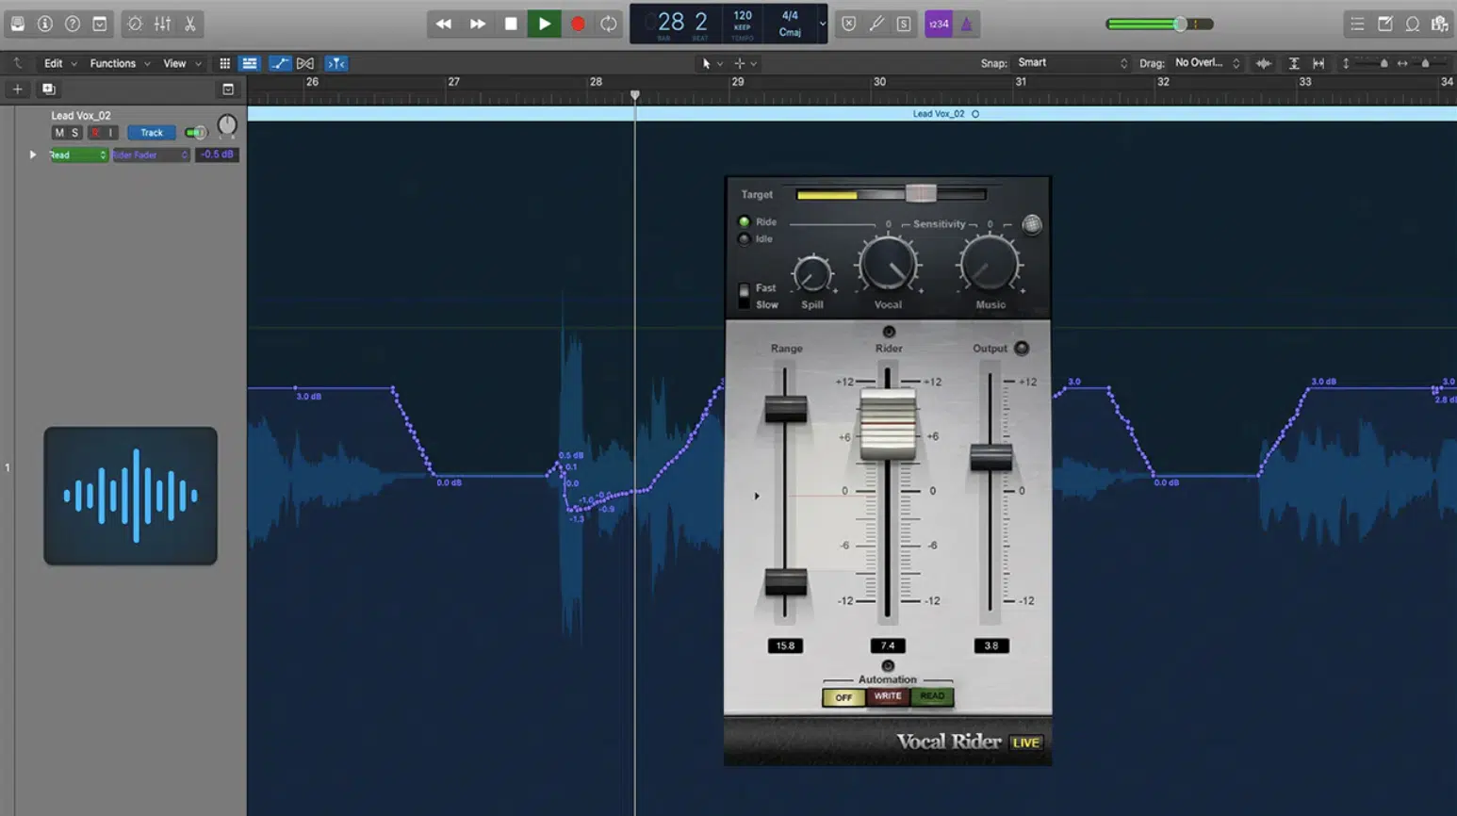Toggle the green automation power switch
Viewport: 1457px width, 816px height.
[195, 133]
